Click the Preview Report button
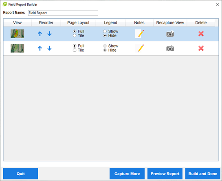Image resolution: width=222 pixels, height=181 pixels. [165, 174]
